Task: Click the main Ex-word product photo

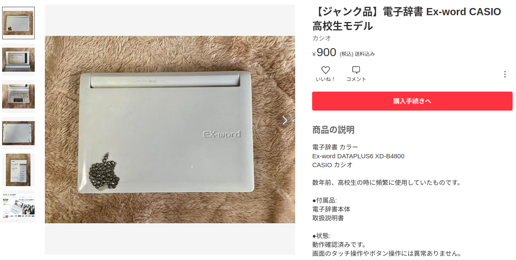Action: 170,130
